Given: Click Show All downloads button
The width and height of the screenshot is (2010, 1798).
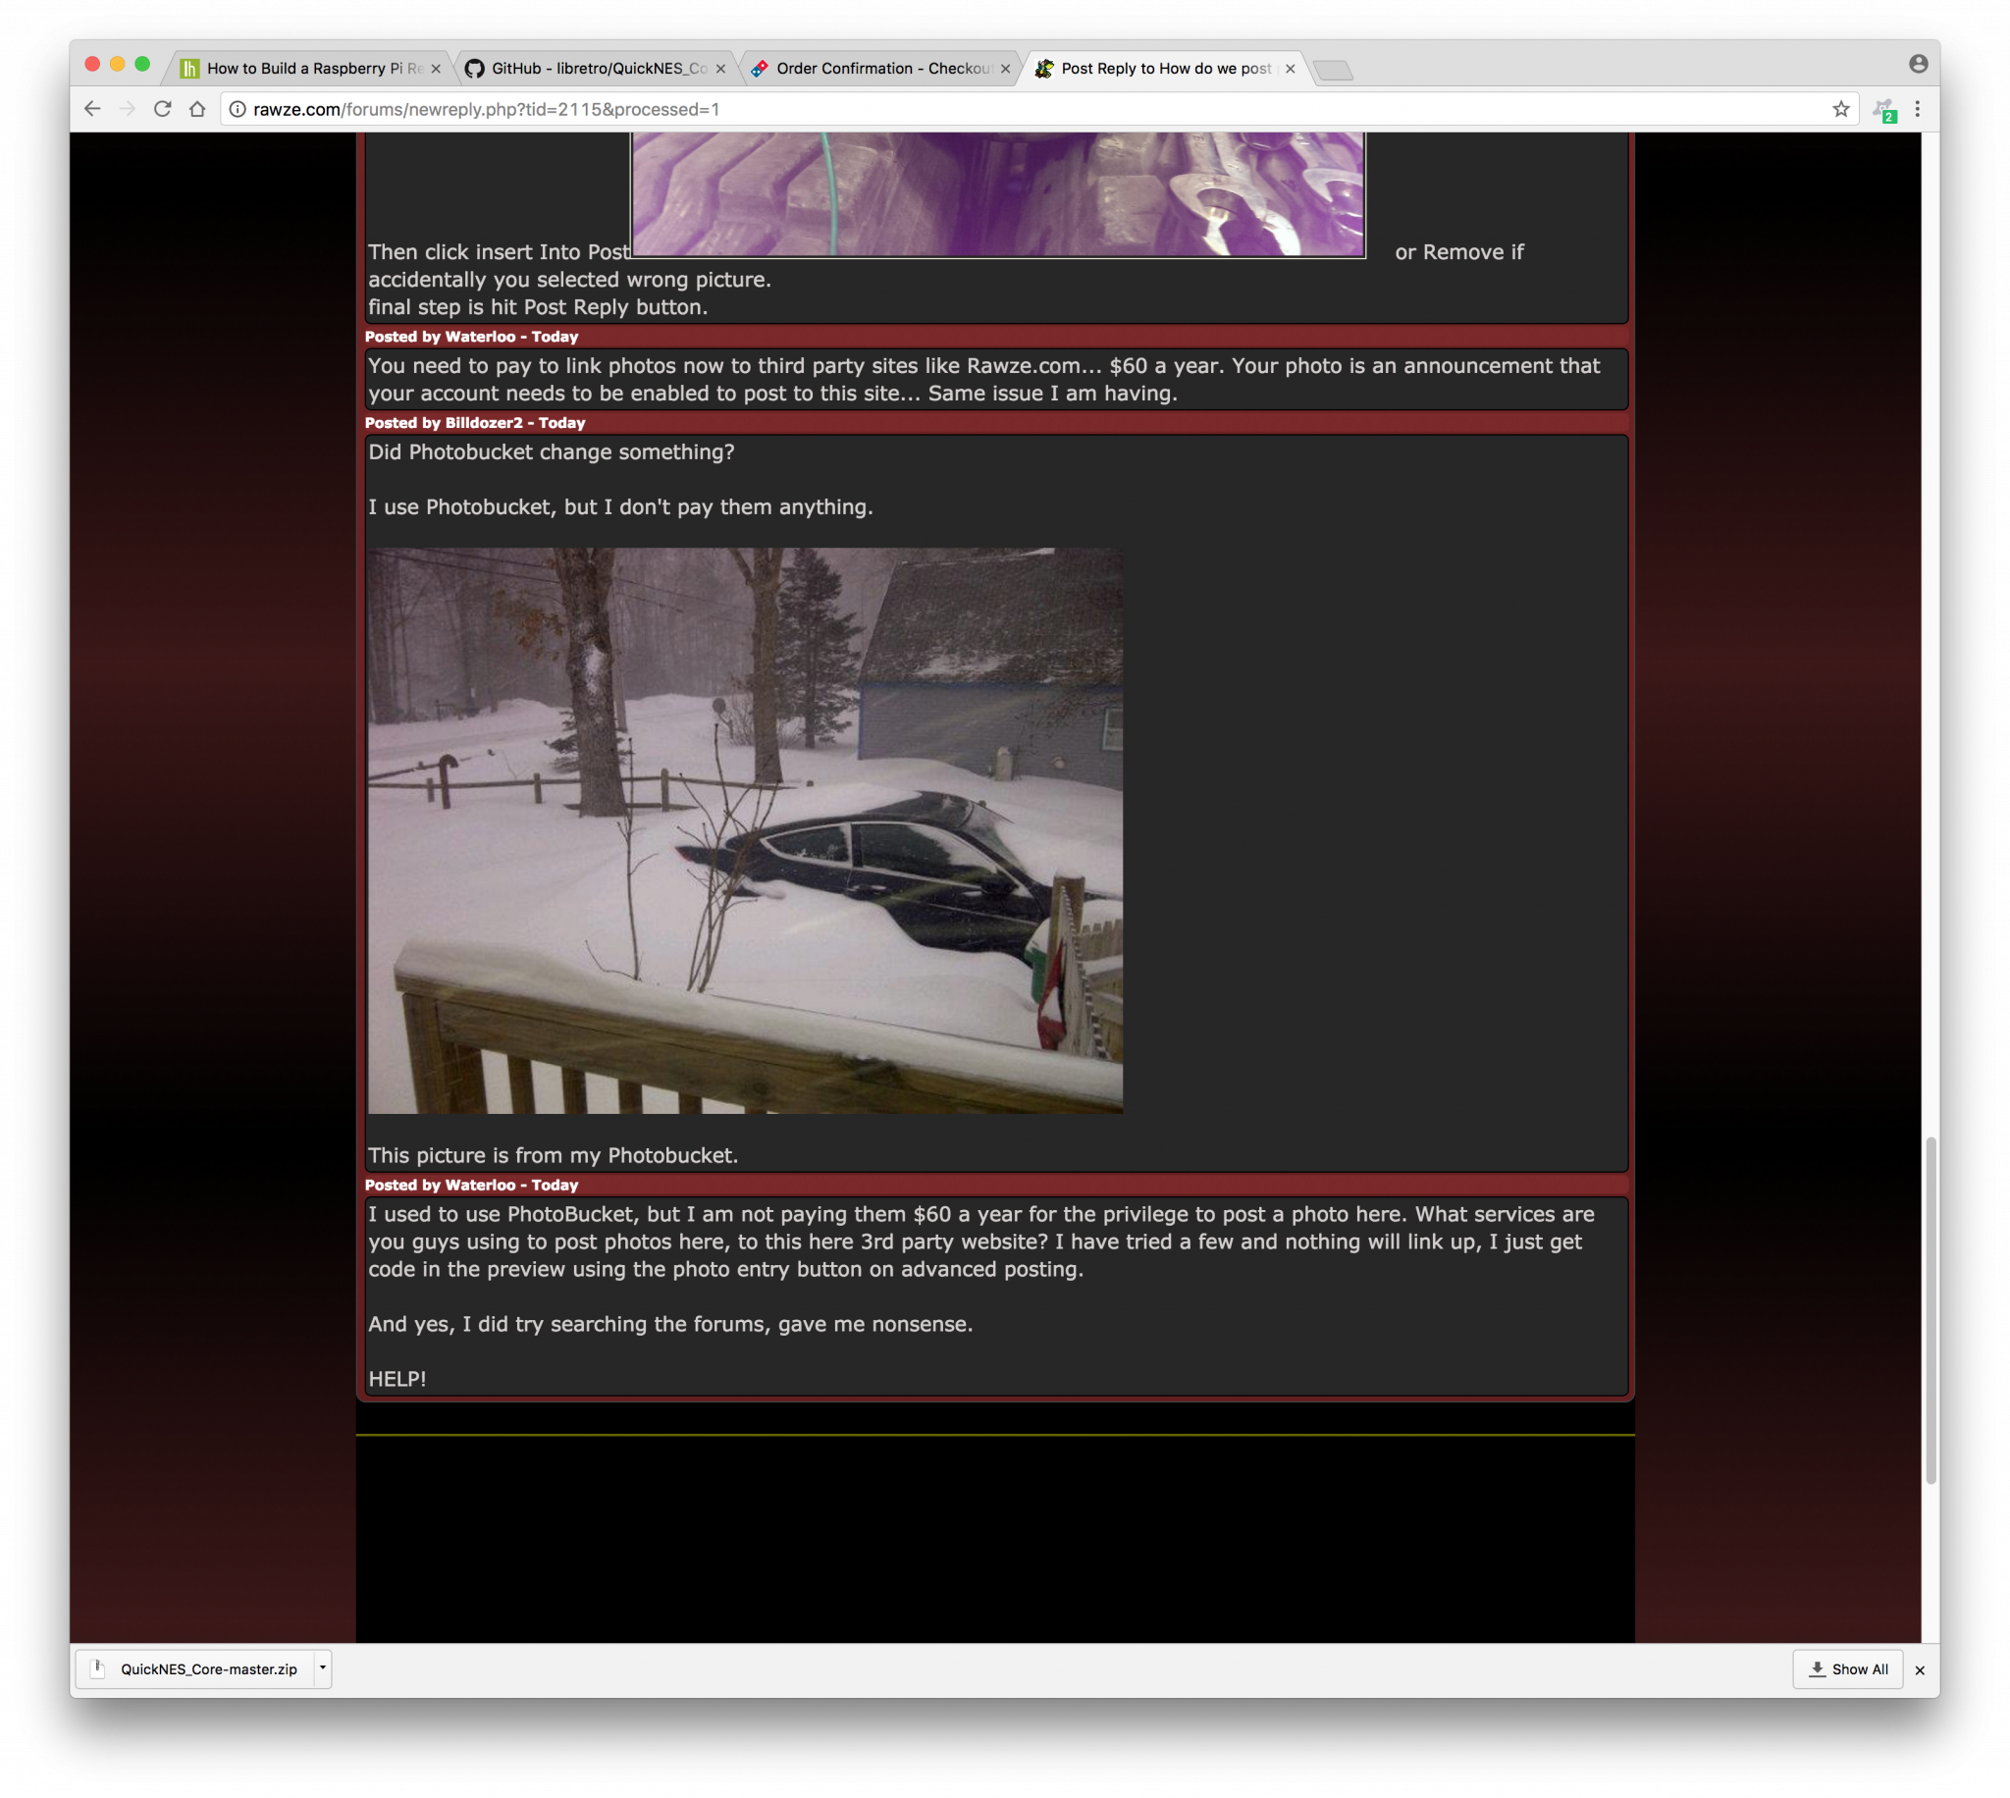Looking at the screenshot, I should click(x=1847, y=1668).
